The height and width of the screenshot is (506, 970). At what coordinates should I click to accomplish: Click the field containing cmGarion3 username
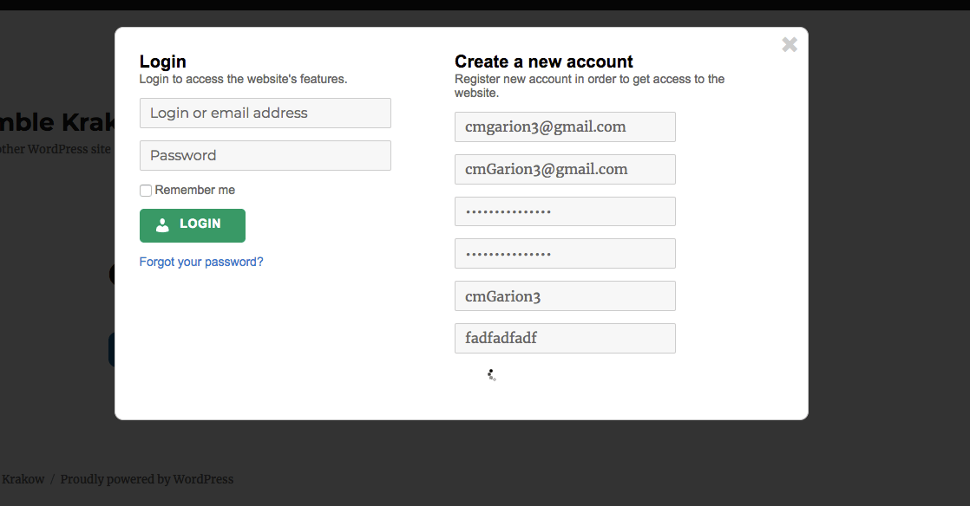(565, 296)
